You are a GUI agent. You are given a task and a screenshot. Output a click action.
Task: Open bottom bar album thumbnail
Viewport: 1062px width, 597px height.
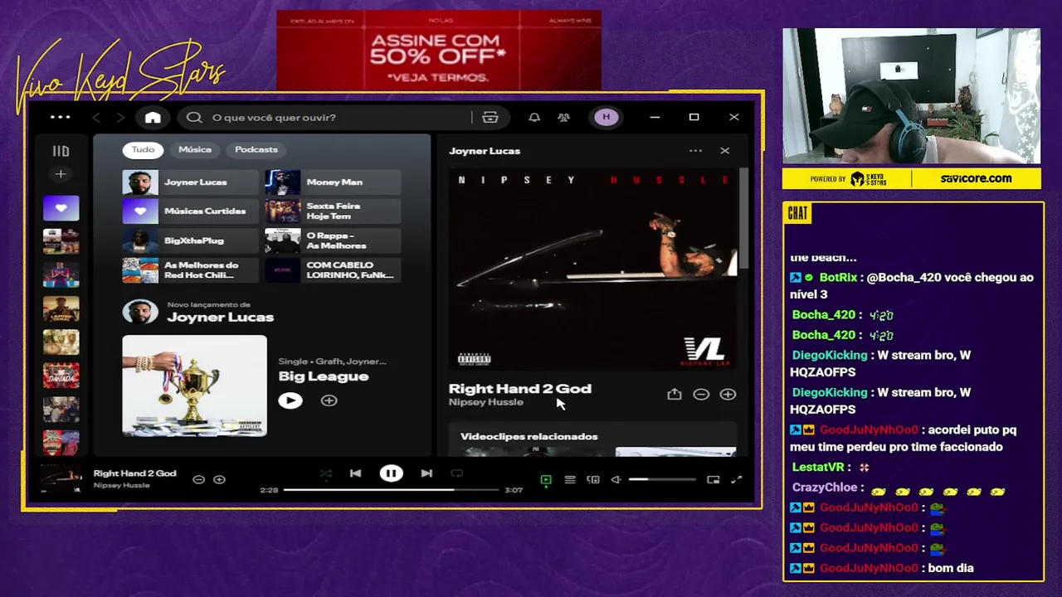click(61, 479)
